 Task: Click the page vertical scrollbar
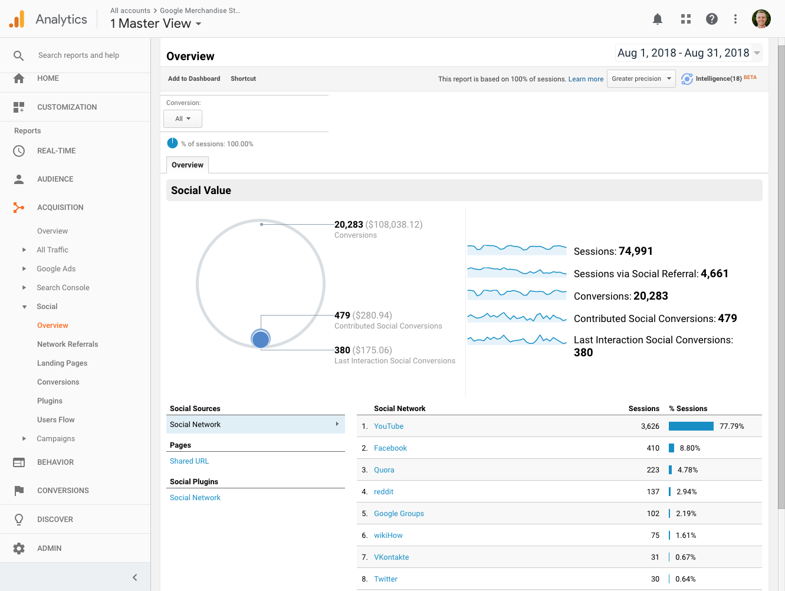[x=781, y=277]
